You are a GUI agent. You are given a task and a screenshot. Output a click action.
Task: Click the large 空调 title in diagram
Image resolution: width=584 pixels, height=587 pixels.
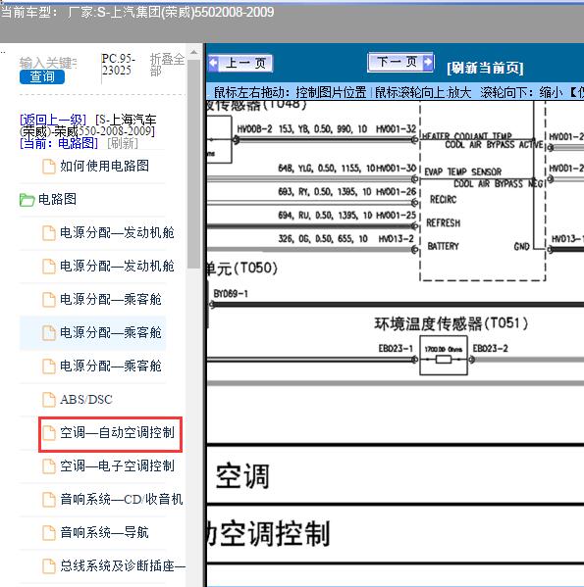pyautogui.click(x=242, y=476)
